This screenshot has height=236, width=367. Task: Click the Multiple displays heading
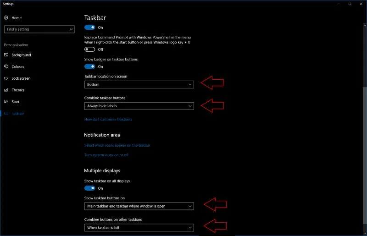coord(102,170)
